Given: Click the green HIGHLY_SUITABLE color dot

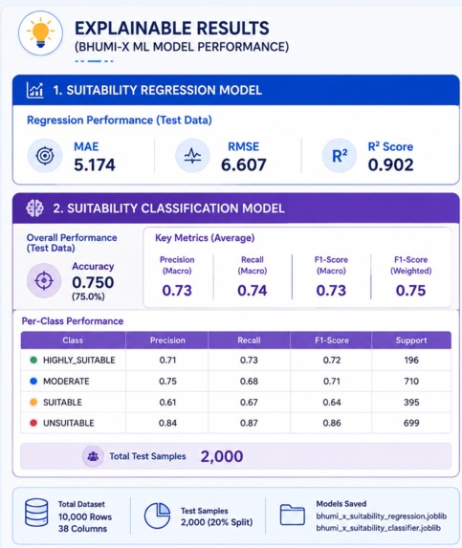Looking at the screenshot, I should coord(33,360).
